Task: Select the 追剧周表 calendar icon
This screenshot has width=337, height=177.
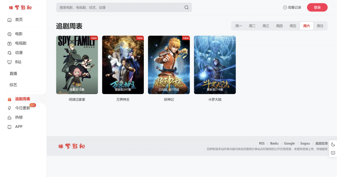Action: click(10, 99)
